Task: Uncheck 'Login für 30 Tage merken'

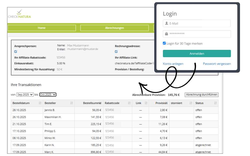Action: pos(164,43)
